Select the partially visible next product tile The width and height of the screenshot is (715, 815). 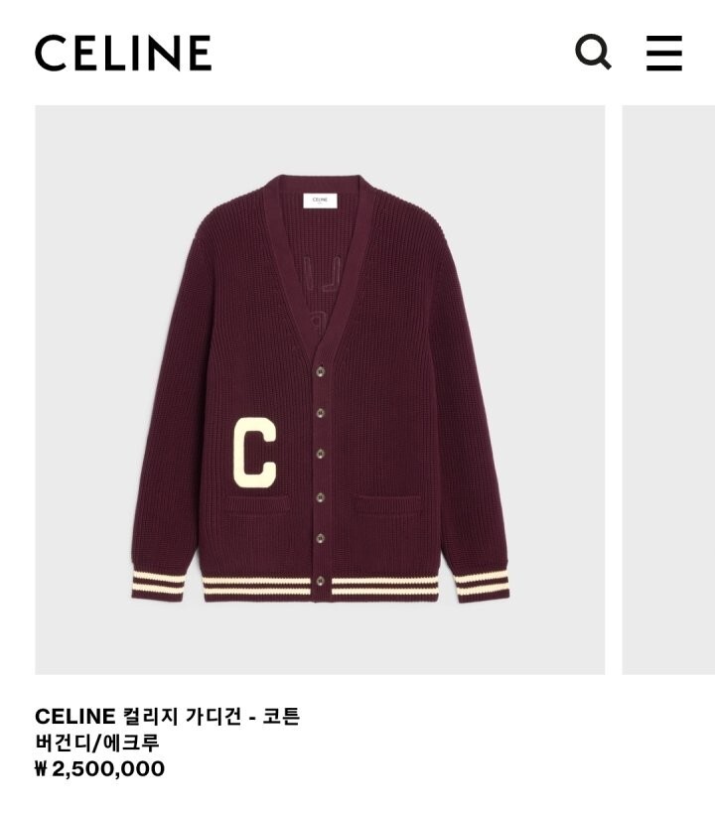click(668, 390)
